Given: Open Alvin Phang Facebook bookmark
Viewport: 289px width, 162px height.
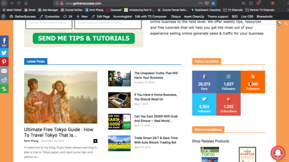Looking at the screenshot, I should [94, 10].
